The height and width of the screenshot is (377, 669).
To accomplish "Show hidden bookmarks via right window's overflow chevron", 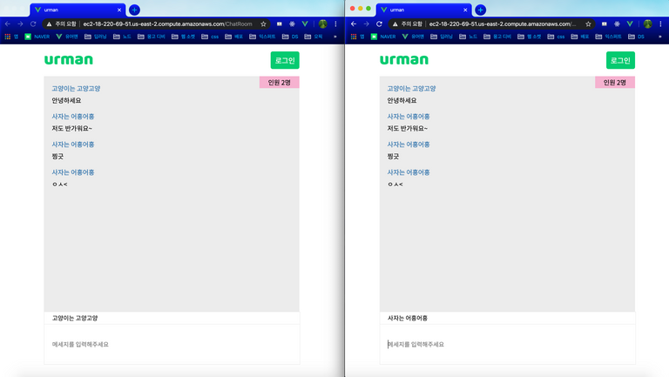I will pyautogui.click(x=660, y=37).
